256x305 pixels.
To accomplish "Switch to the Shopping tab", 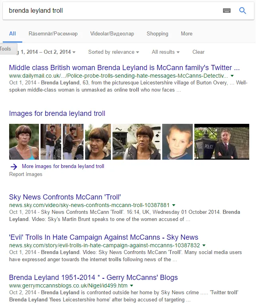I will (157, 34).
